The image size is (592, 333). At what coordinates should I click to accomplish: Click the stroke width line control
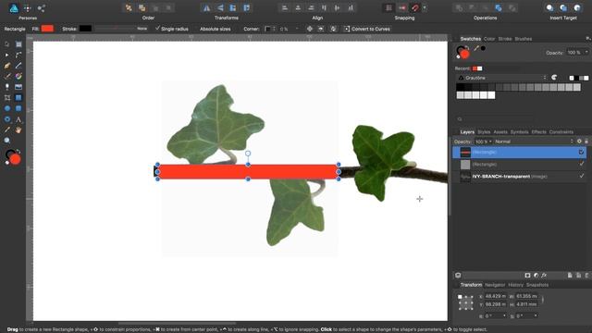(x=115, y=29)
